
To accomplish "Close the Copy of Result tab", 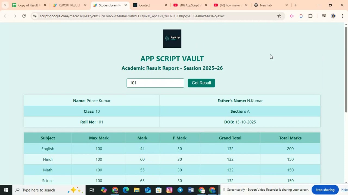I will pyautogui.click(x=45, y=5).
